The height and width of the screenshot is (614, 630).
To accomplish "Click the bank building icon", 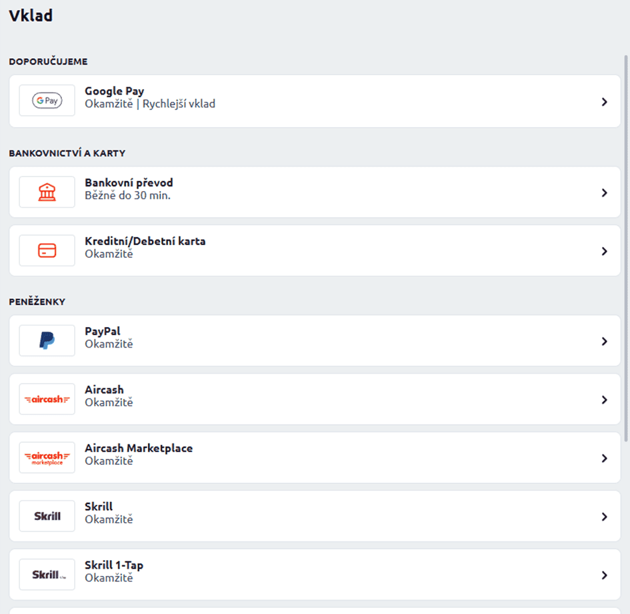I will click(x=47, y=192).
